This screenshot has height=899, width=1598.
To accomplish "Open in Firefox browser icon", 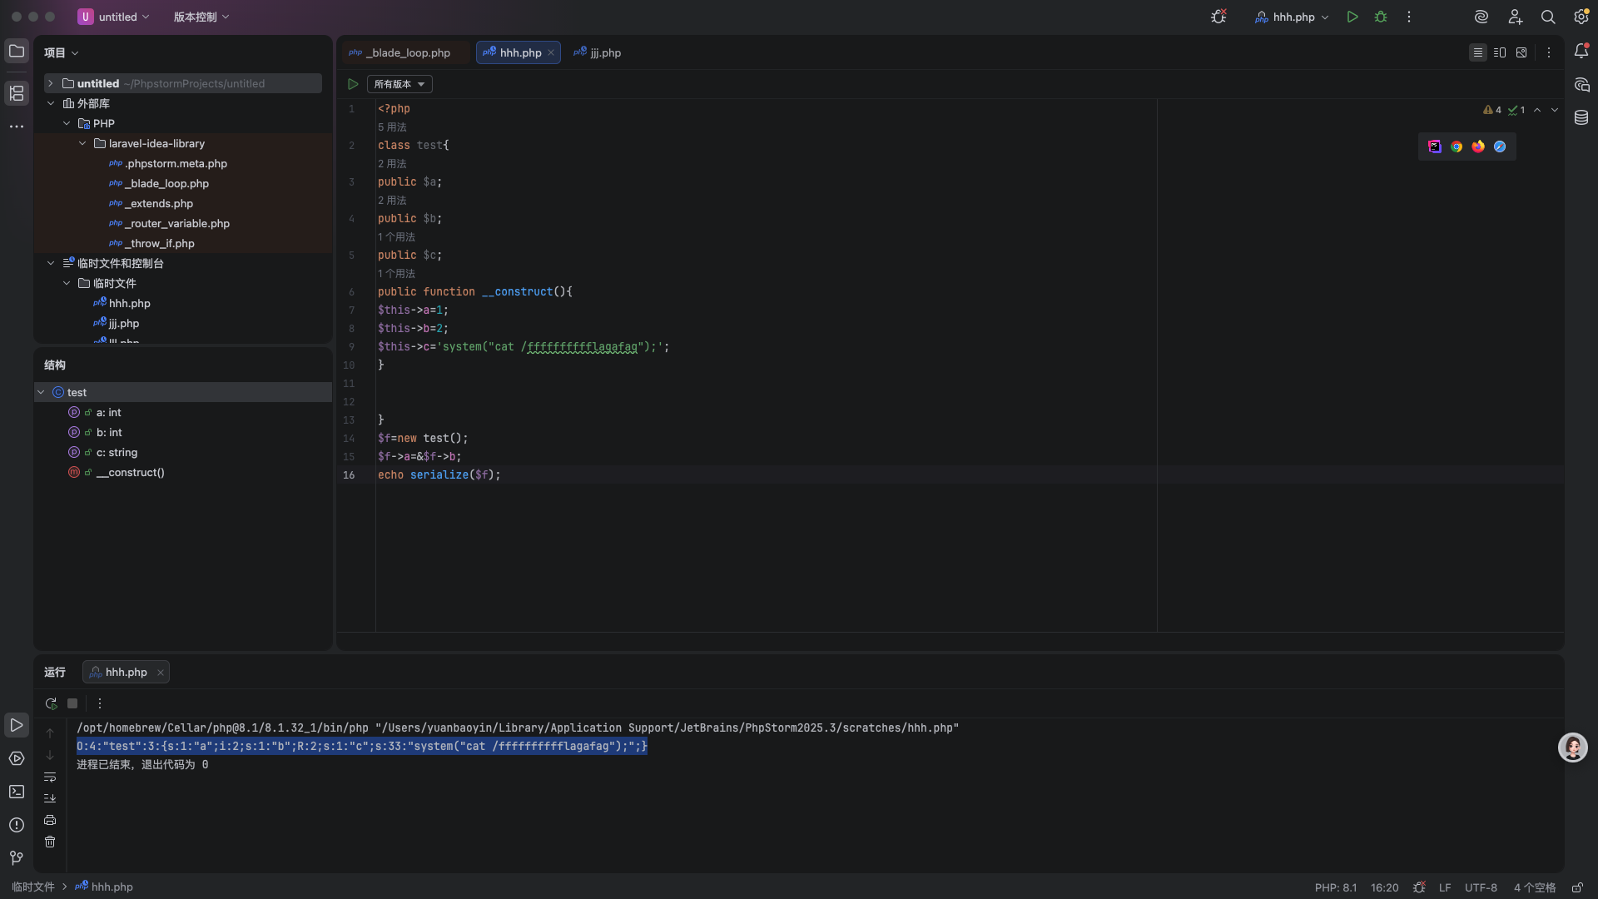I will click(x=1478, y=147).
